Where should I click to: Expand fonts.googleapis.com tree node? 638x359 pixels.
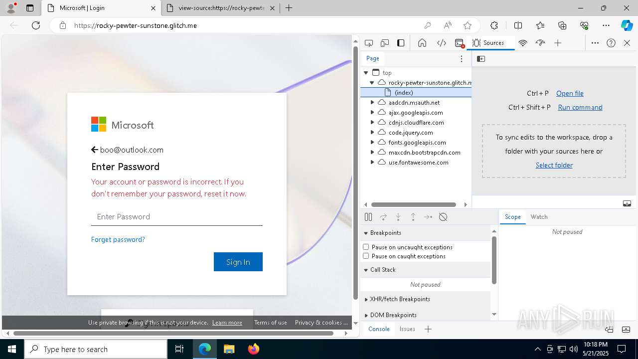click(x=372, y=143)
